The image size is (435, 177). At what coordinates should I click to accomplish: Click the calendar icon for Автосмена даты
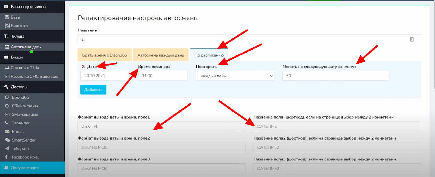[7, 47]
